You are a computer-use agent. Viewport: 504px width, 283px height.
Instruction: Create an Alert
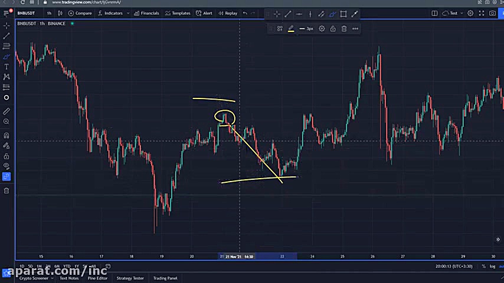pyautogui.click(x=204, y=13)
